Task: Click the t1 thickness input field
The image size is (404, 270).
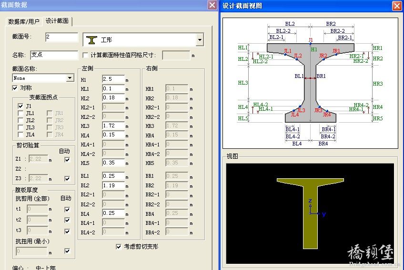Action: click(37, 209)
